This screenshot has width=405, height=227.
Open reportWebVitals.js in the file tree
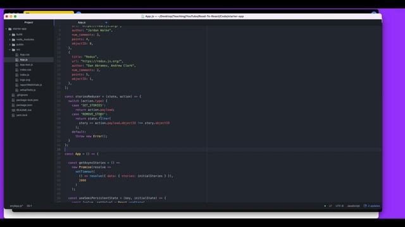31,85
